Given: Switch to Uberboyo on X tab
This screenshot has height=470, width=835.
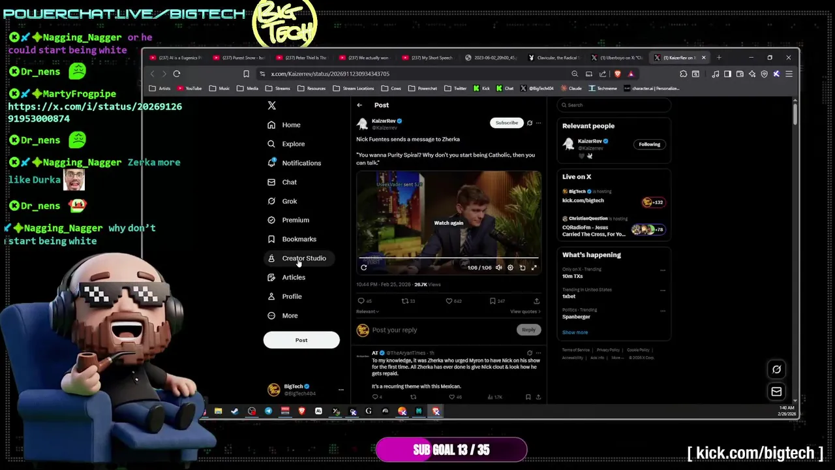Looking at the screenshot, I should coord(616,57).
